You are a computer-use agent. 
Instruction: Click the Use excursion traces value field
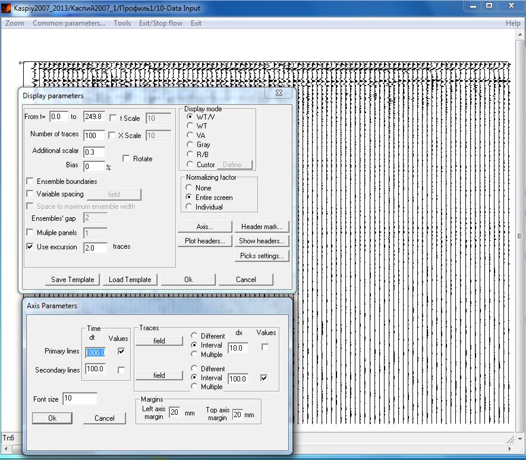[x=95, y=248]
